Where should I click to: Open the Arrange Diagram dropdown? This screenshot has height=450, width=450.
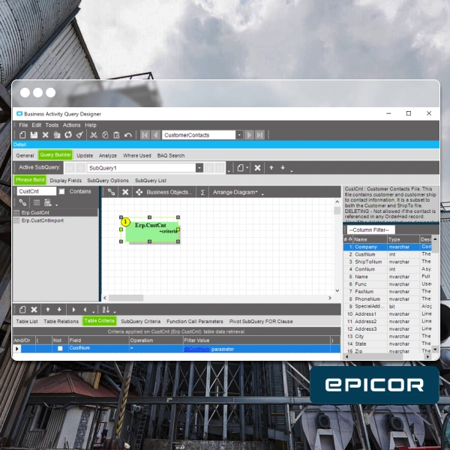tap(235, 192)
